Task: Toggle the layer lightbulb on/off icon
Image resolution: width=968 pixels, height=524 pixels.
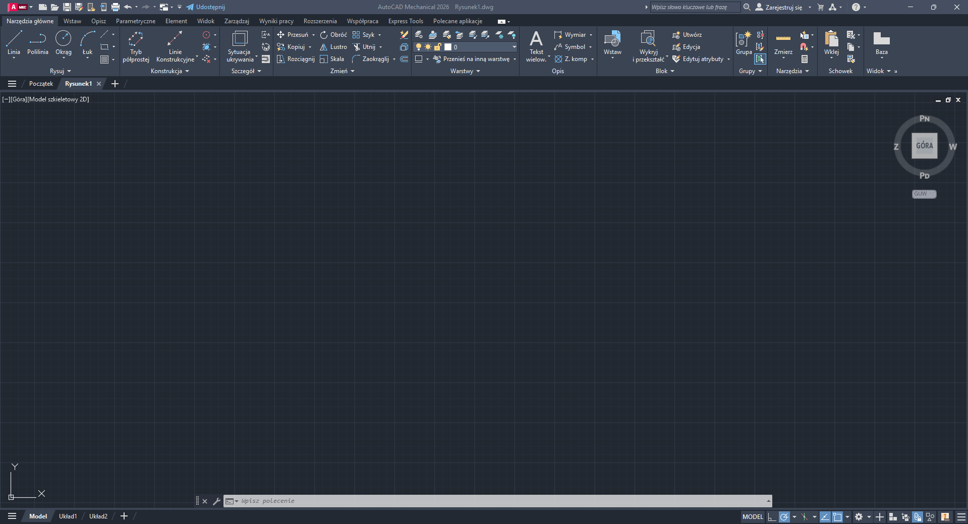Action: 418,47
